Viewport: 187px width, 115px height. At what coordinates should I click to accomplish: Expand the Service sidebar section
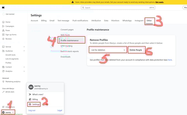click(x=24, y=47)
